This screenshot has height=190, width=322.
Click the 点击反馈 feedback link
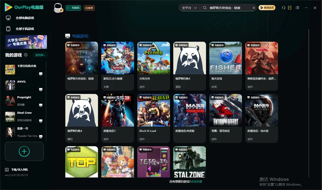[196, 181]
